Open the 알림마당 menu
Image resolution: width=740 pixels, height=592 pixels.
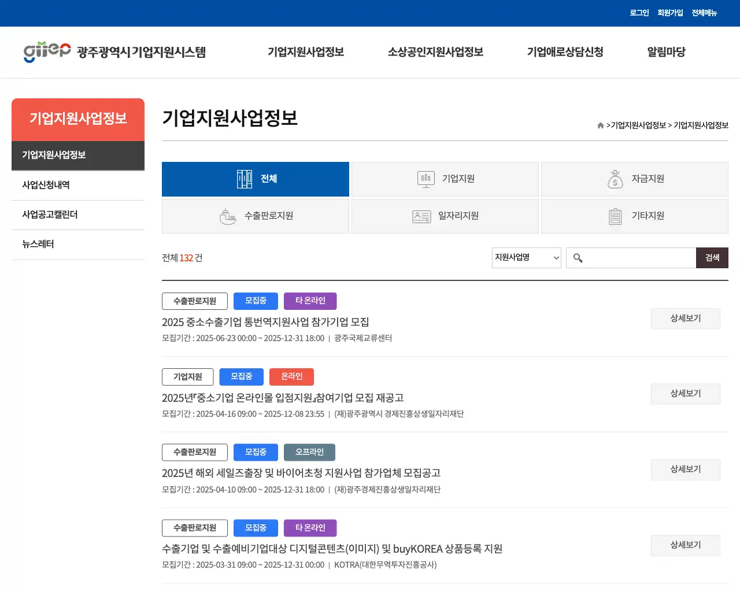(x=665, y=51)
